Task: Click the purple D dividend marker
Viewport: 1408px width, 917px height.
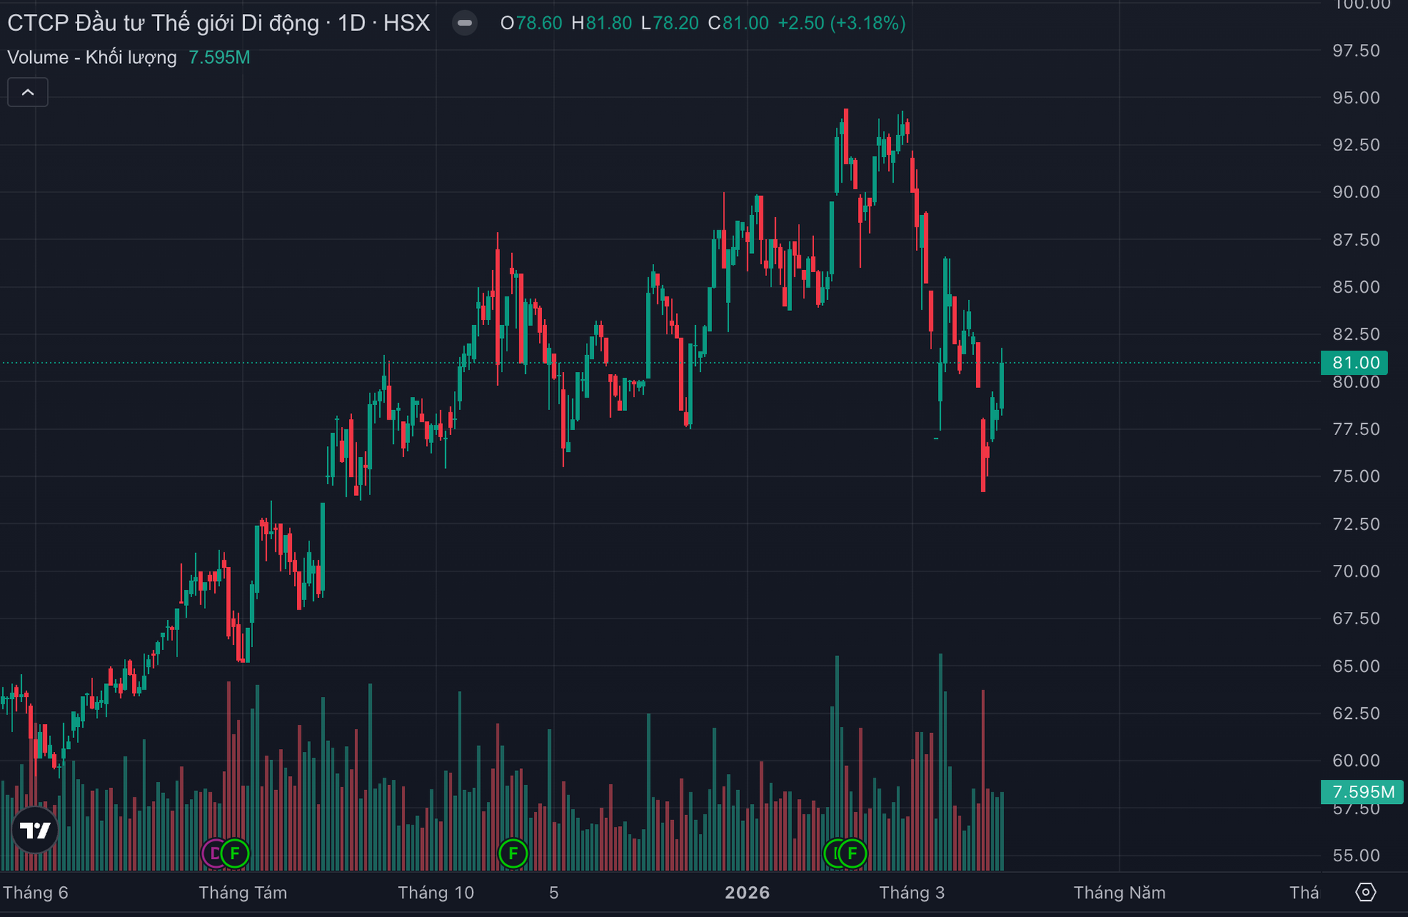Action: coord(213,853)
